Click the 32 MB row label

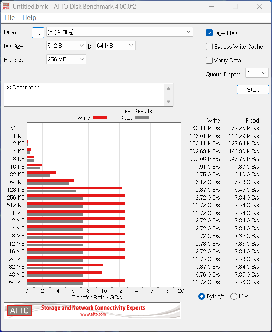[x=17, y=267]
